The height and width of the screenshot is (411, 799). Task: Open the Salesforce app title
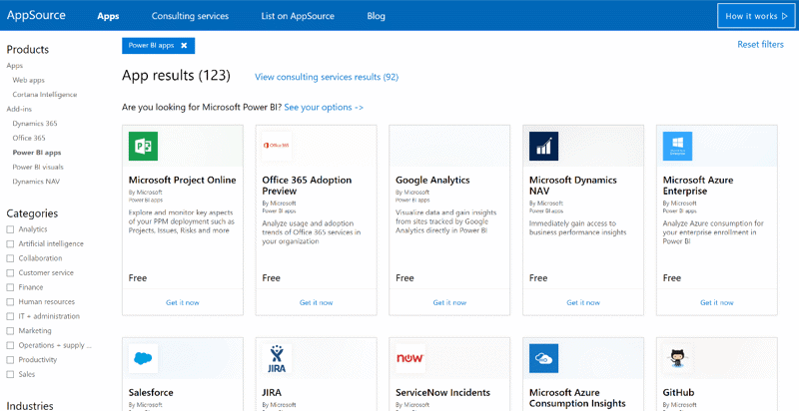151,393
